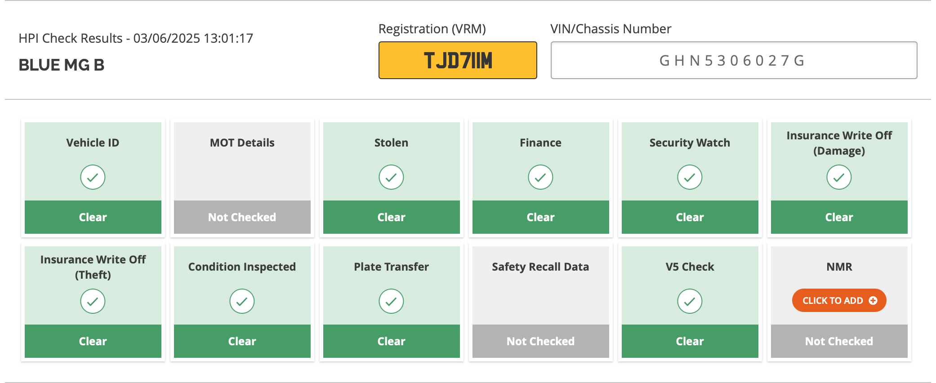Click the Stolen check tick icon
This screenshot has width=936, height=383.
click(x=391, y=177)
